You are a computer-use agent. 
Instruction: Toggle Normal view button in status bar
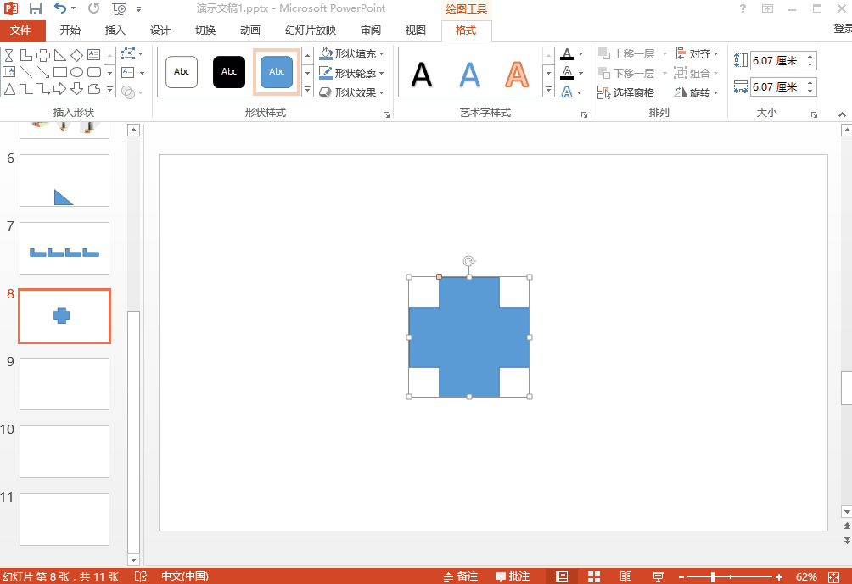coord(561,576)
